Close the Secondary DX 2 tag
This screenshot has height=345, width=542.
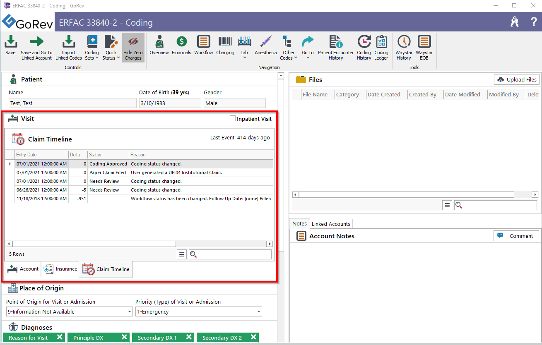(253, 337)
